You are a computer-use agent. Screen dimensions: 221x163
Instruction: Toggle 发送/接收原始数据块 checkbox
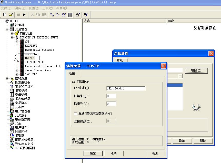[75, 114]
